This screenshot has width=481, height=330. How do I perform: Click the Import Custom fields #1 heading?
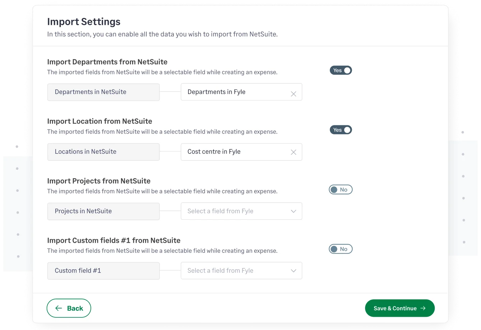click(x=114, y=241)
